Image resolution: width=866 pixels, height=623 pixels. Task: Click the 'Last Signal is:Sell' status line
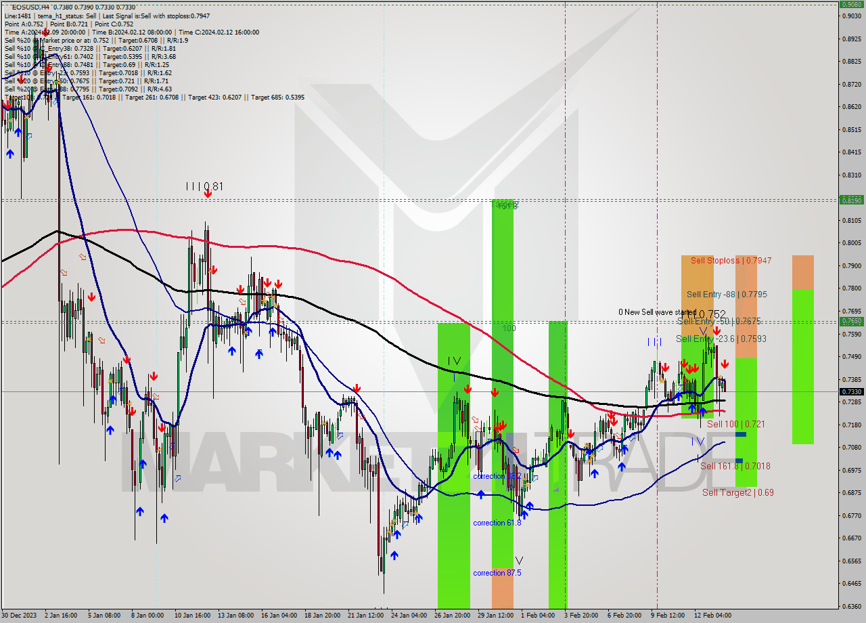coord(107,16)
